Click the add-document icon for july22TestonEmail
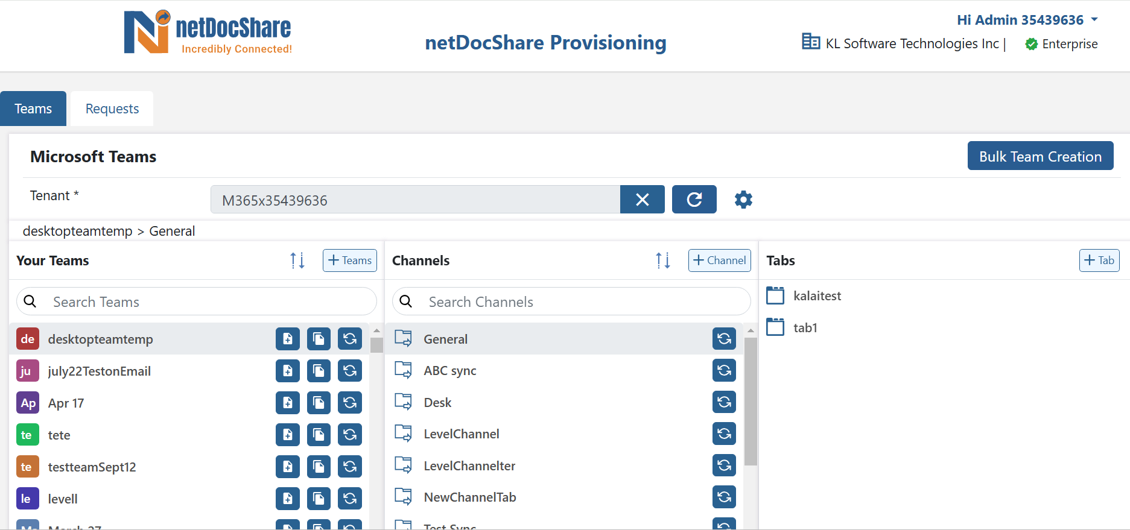This screenshot has height=530, width=1130. tap(288, 371)
